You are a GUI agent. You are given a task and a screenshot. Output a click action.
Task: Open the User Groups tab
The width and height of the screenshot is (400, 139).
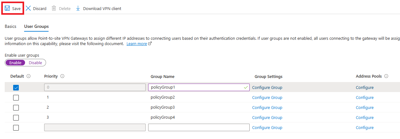(x=36, y=26)
